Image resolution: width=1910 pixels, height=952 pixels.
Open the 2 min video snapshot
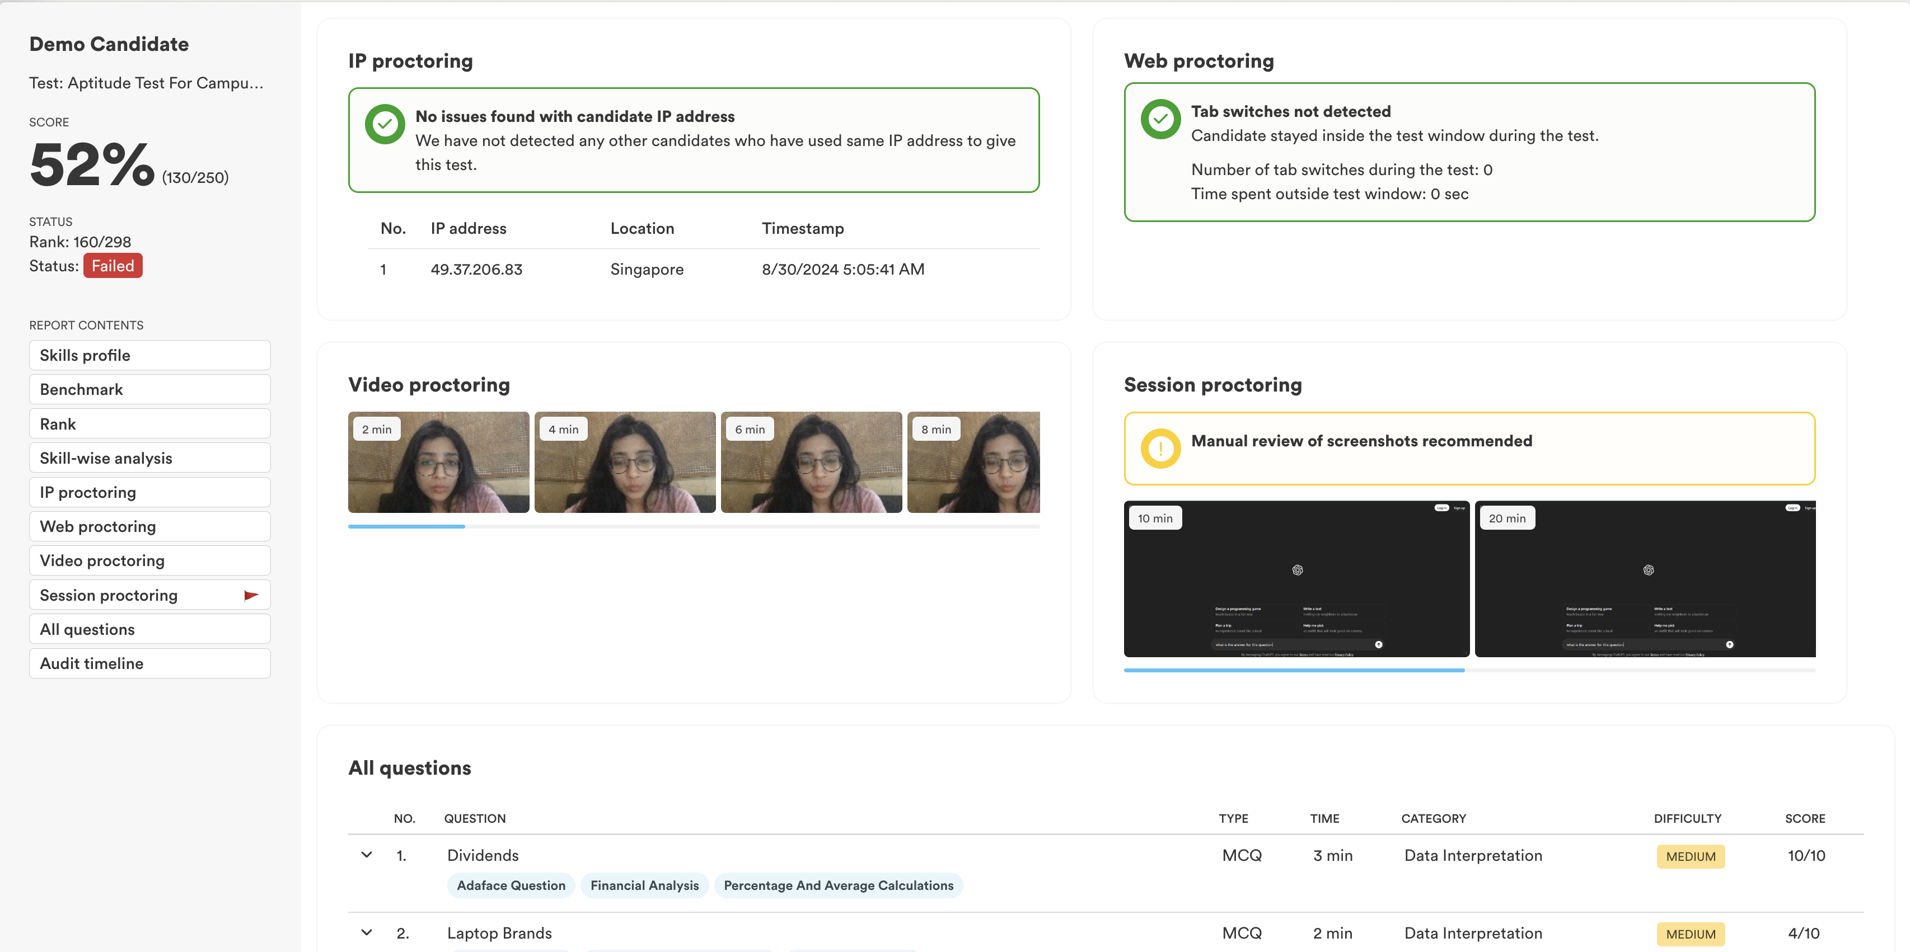[439, 462]
